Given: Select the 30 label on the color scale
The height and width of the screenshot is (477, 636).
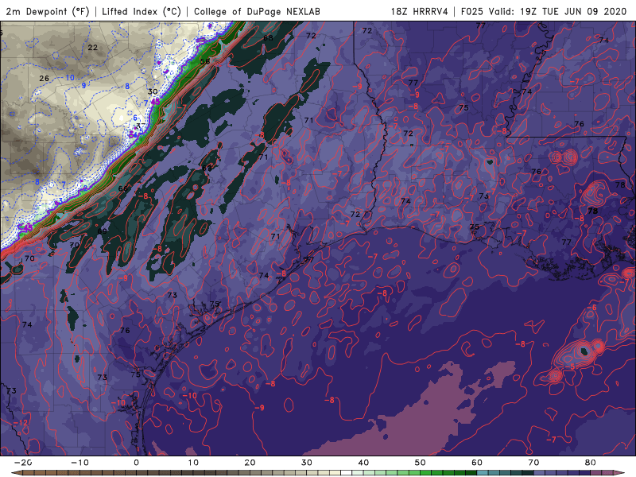Looking at the screenshot, I should coord(307,463).
